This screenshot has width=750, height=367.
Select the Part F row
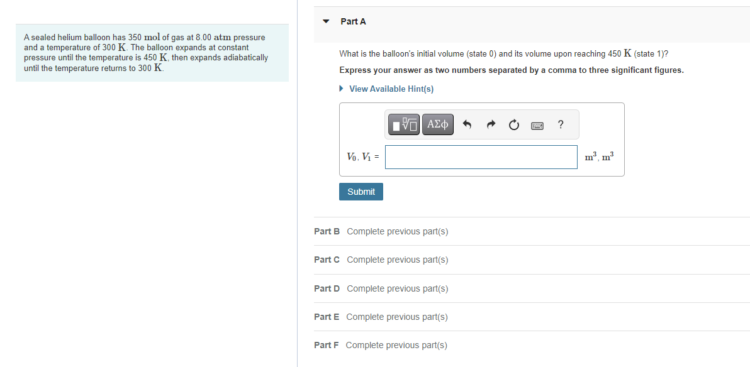click(381, 345)
